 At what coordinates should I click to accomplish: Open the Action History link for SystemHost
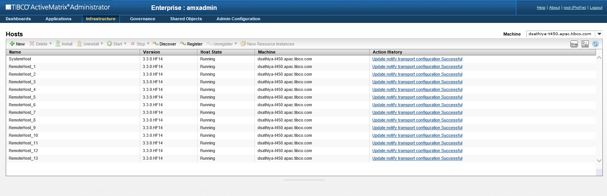417,59
